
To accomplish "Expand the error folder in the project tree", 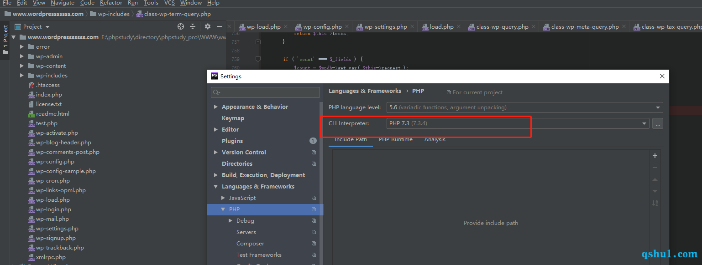I will [x=22, y=47].
